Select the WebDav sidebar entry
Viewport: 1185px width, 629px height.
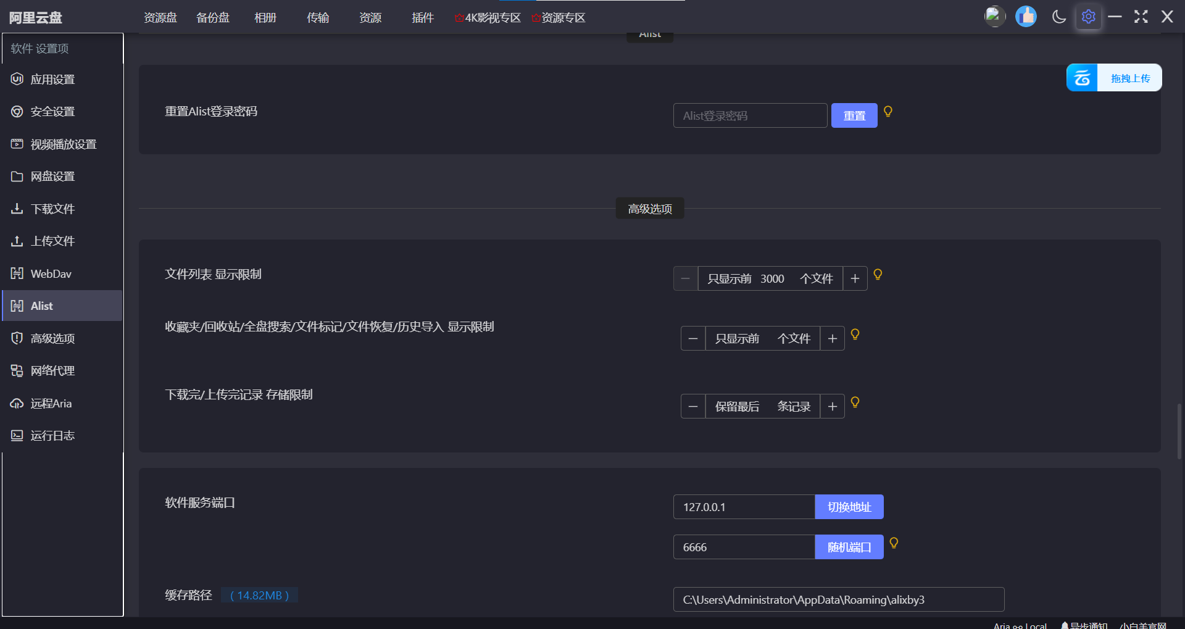pos(62,273)
